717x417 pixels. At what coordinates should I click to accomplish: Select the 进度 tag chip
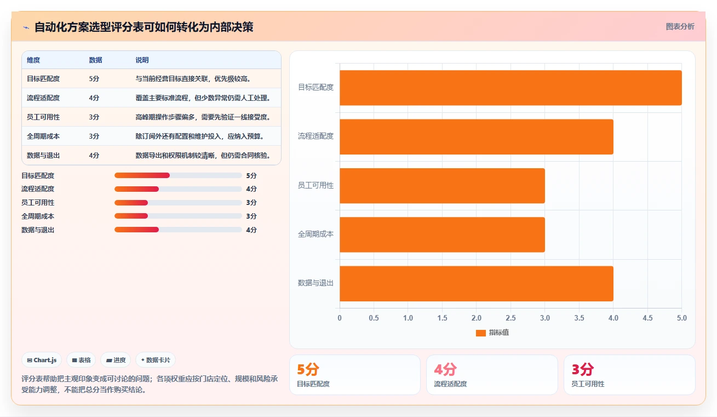click(x=116, y=360)
